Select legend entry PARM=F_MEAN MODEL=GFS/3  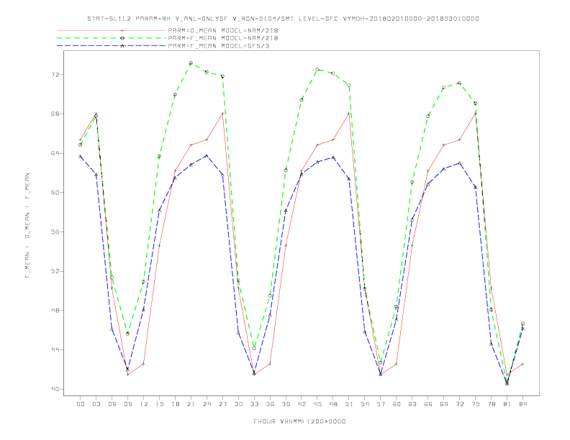point(219,46)
